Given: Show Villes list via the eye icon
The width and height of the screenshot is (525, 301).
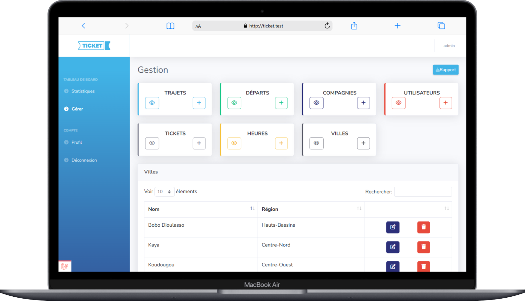Looking at the screenshot, I should tap(316, 143).
